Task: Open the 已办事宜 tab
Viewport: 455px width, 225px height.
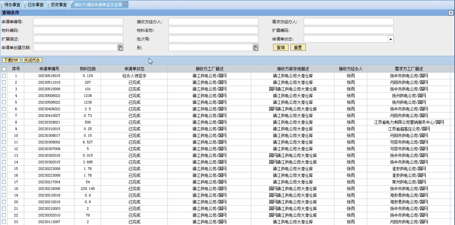Action: coord(36,5)
